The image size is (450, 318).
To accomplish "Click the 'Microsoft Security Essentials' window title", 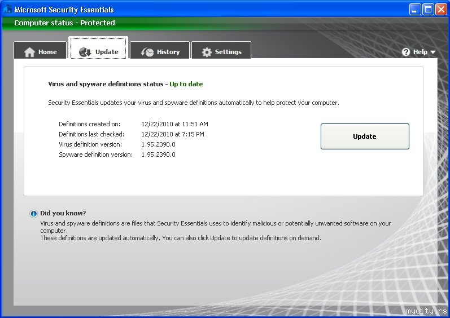I will coord(64,10).
